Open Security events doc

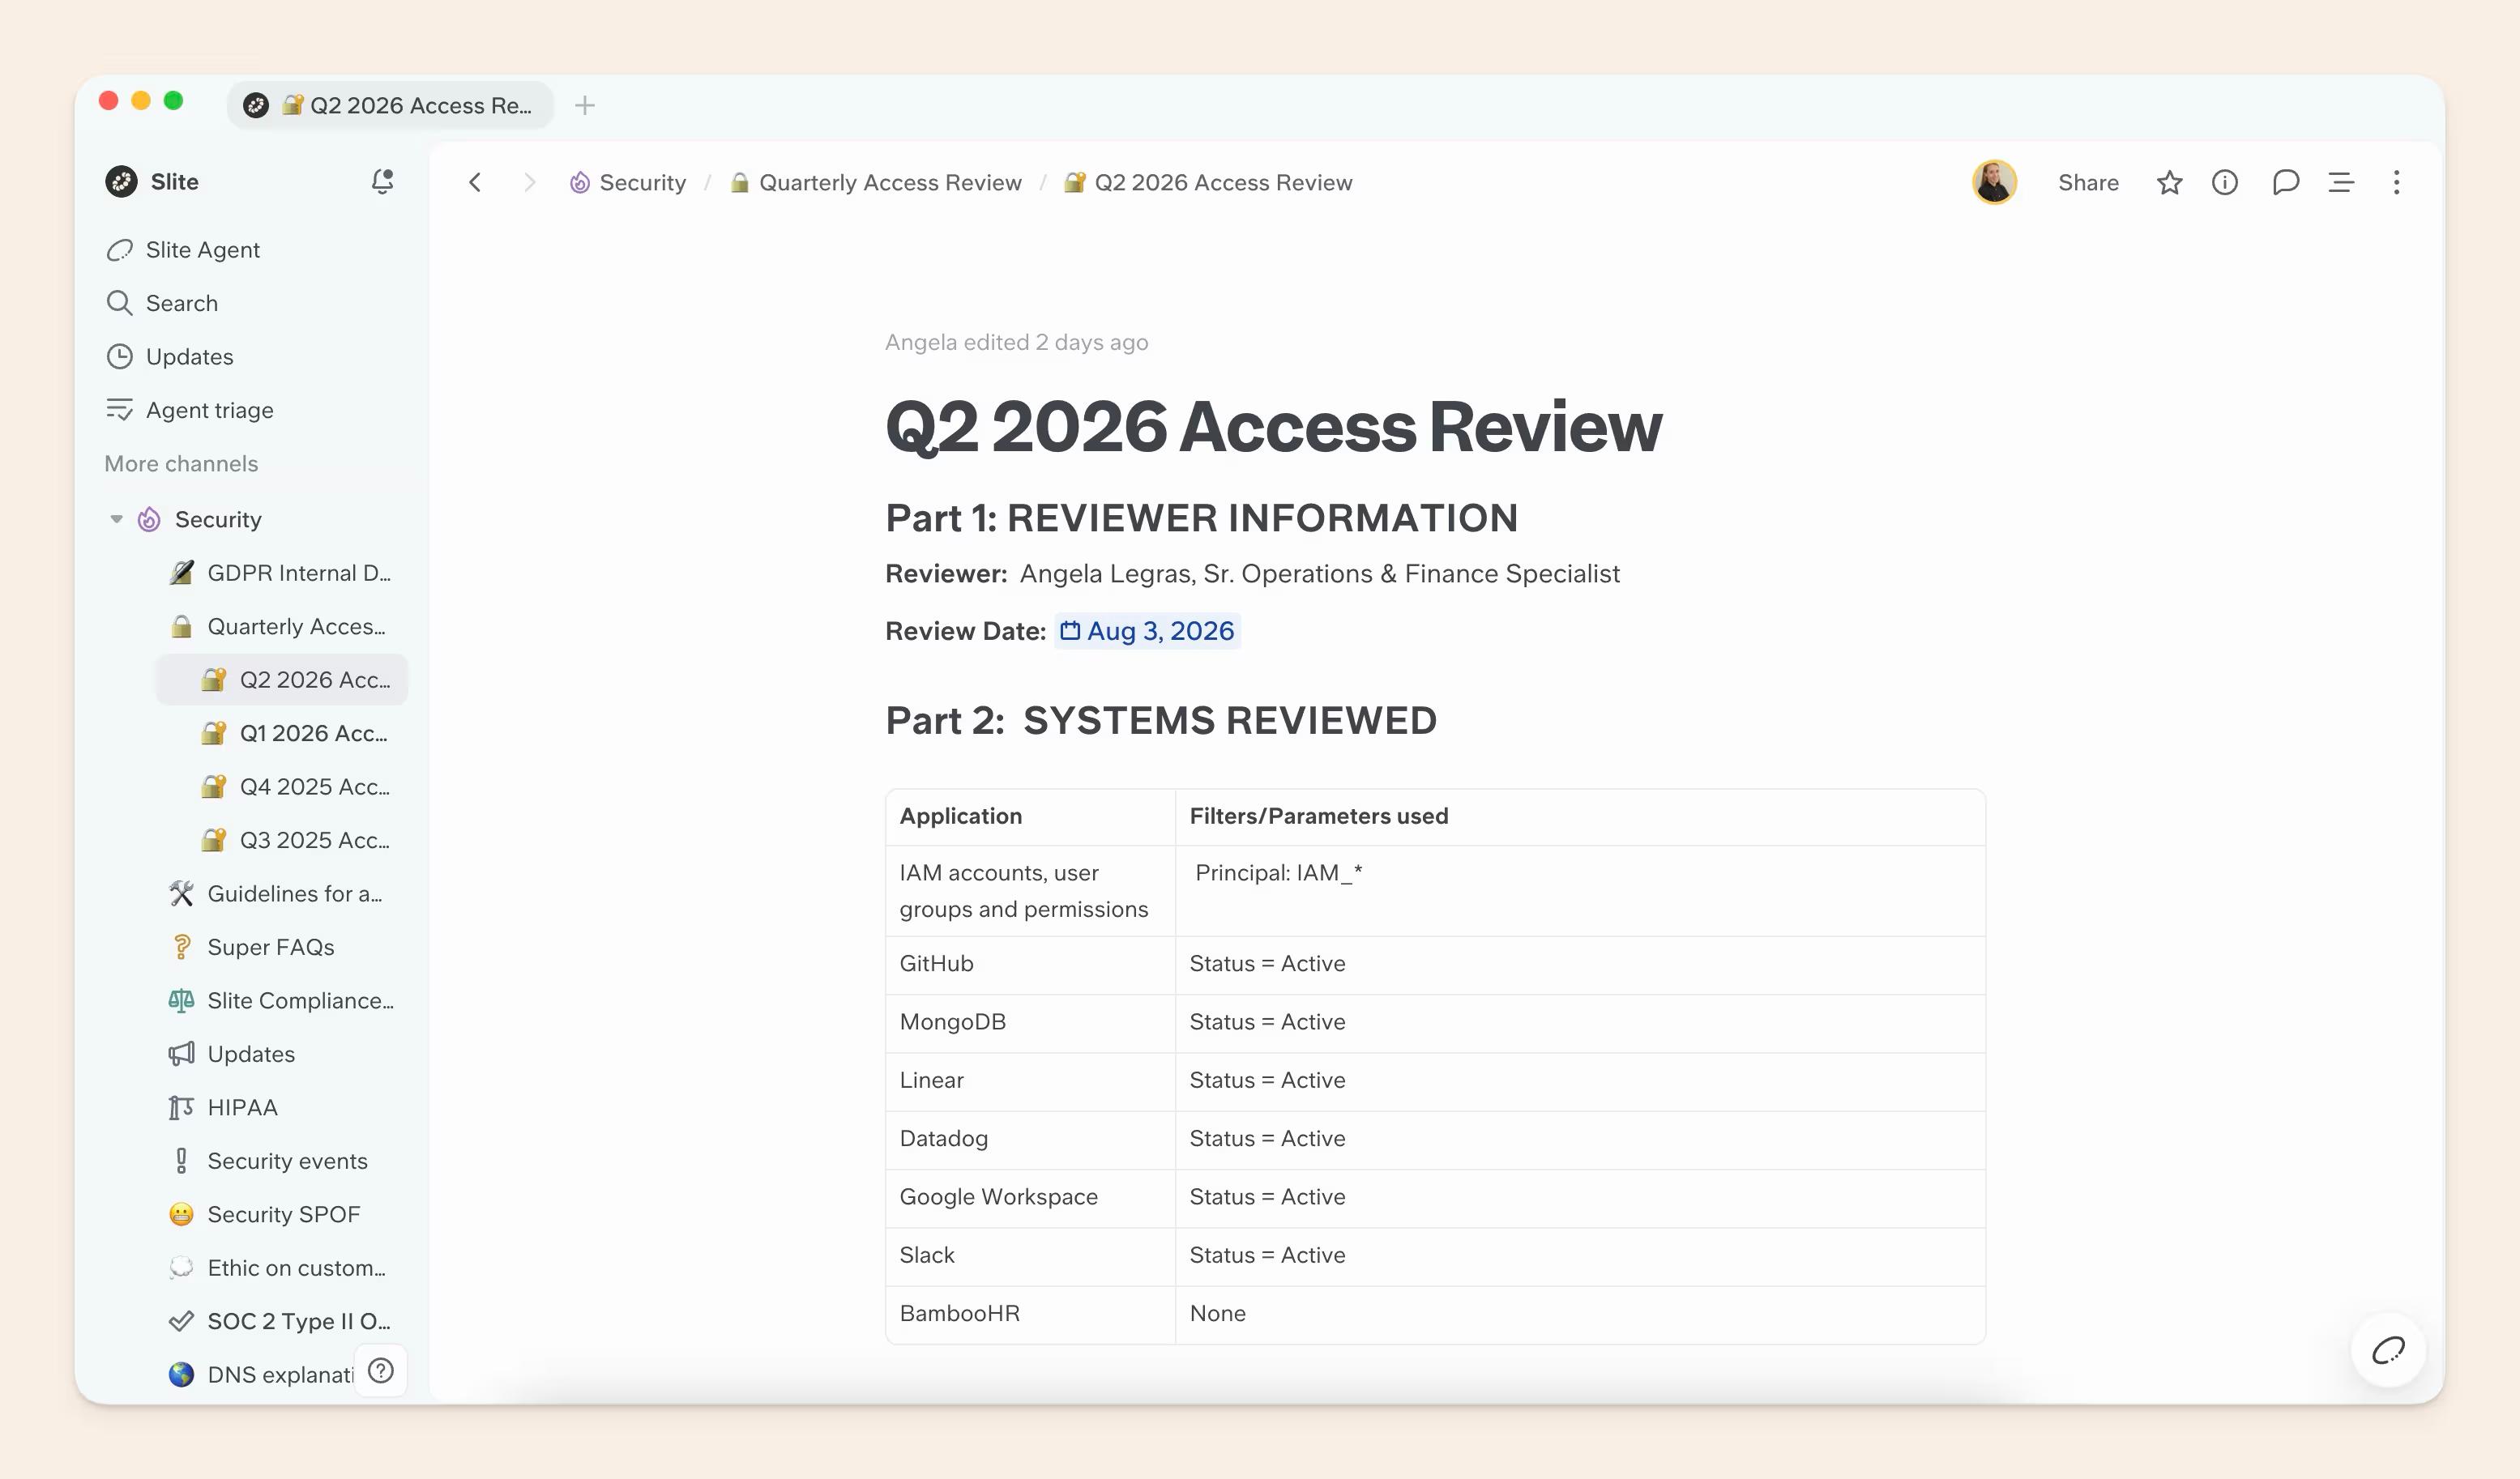click(283, 1160)
